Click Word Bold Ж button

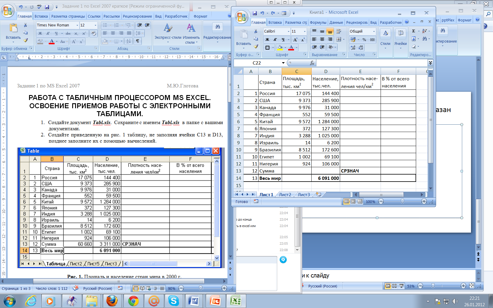(x=40, y=33)
